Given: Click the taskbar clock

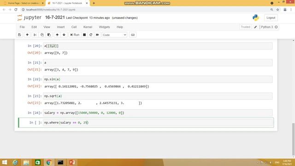Looking at the screenshot, I should [287, 162].
